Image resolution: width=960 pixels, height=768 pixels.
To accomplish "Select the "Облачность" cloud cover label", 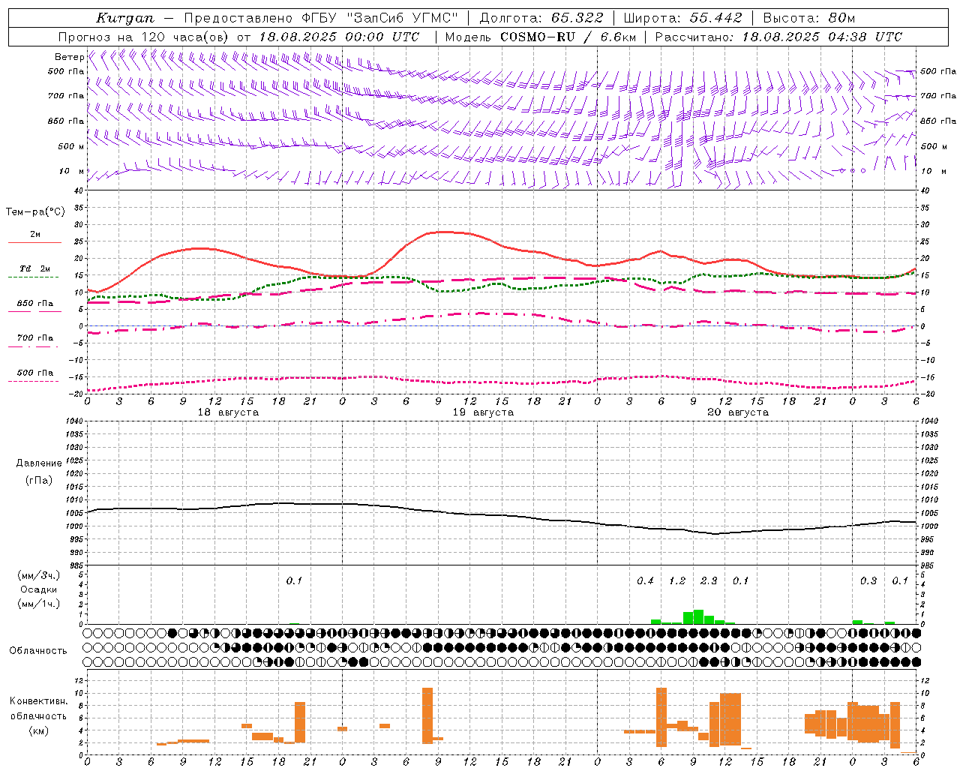I will 38,651.
